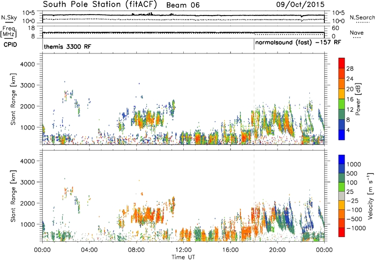Screen dimensions: 375x260
Task: Click the "1000" velocity scale value
Action: [x=353, y=164]
